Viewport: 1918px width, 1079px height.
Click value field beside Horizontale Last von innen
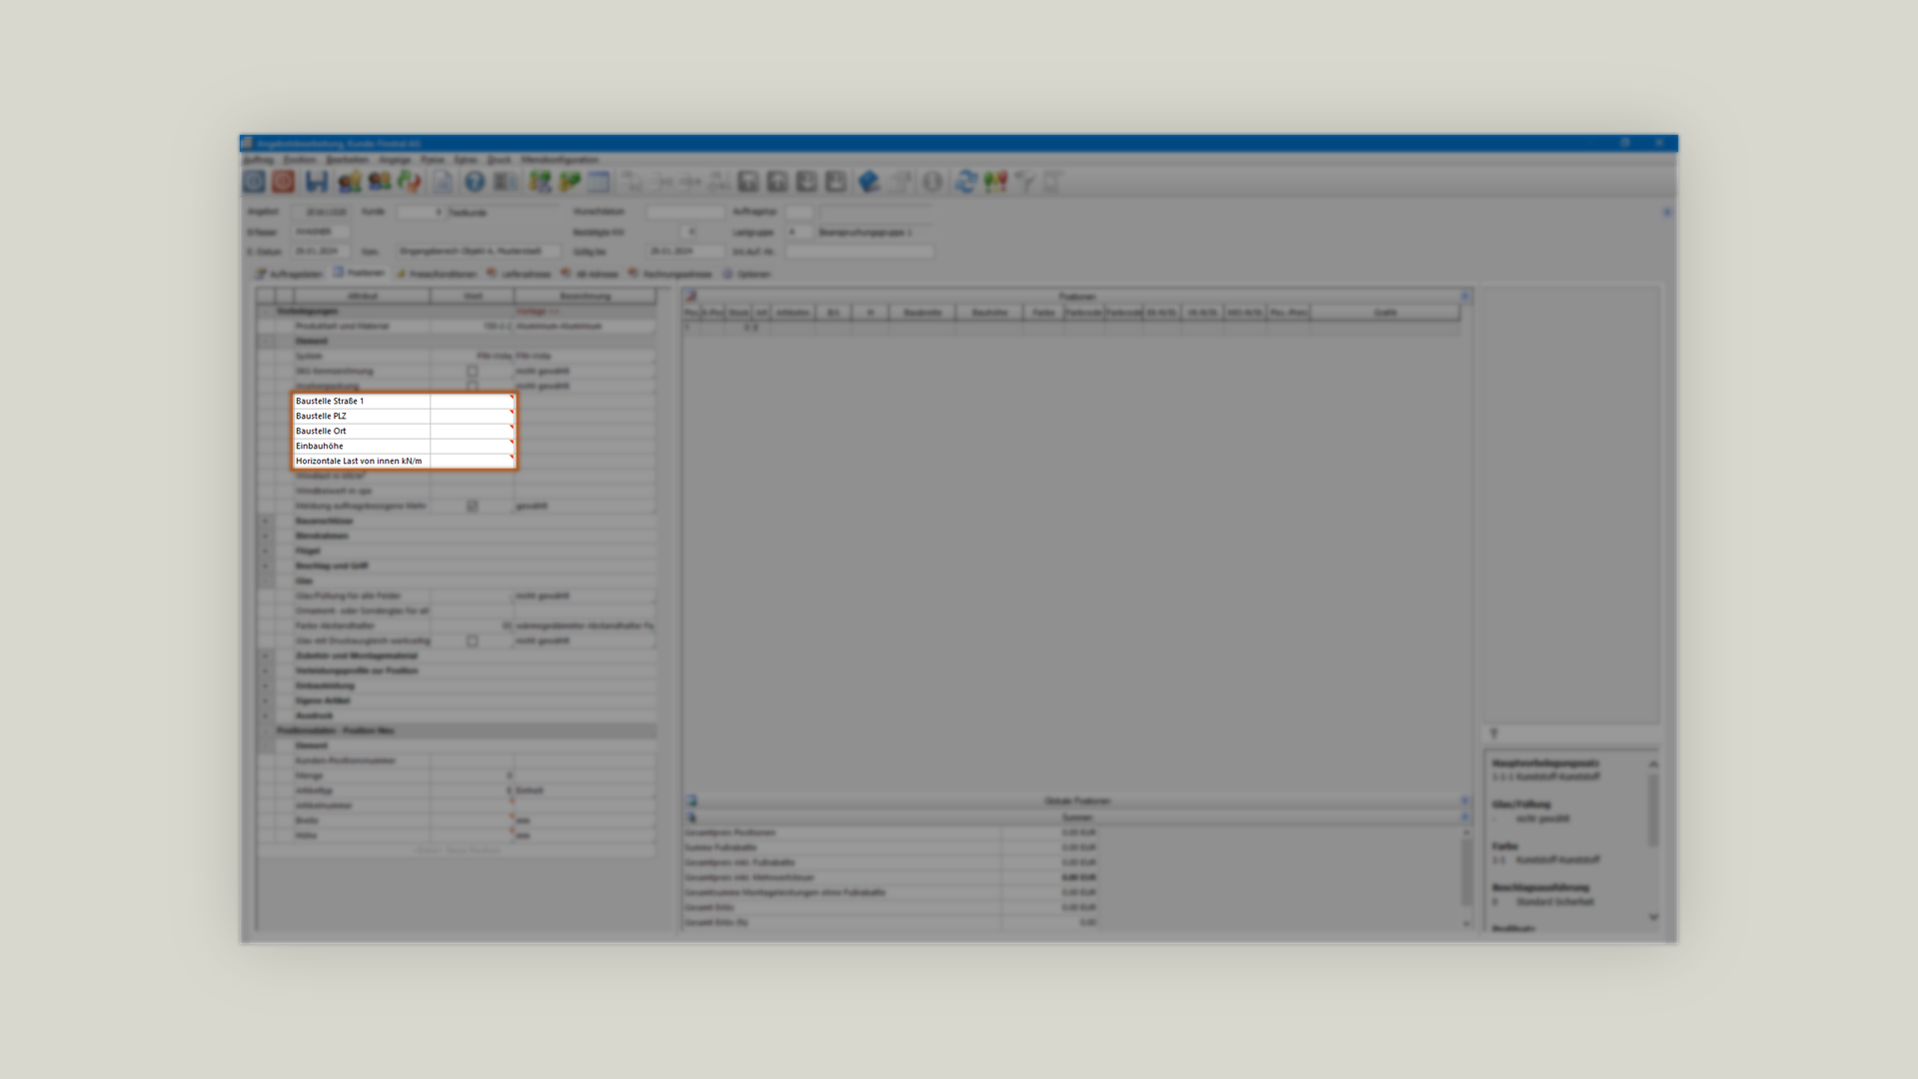[x=473, y=461]
